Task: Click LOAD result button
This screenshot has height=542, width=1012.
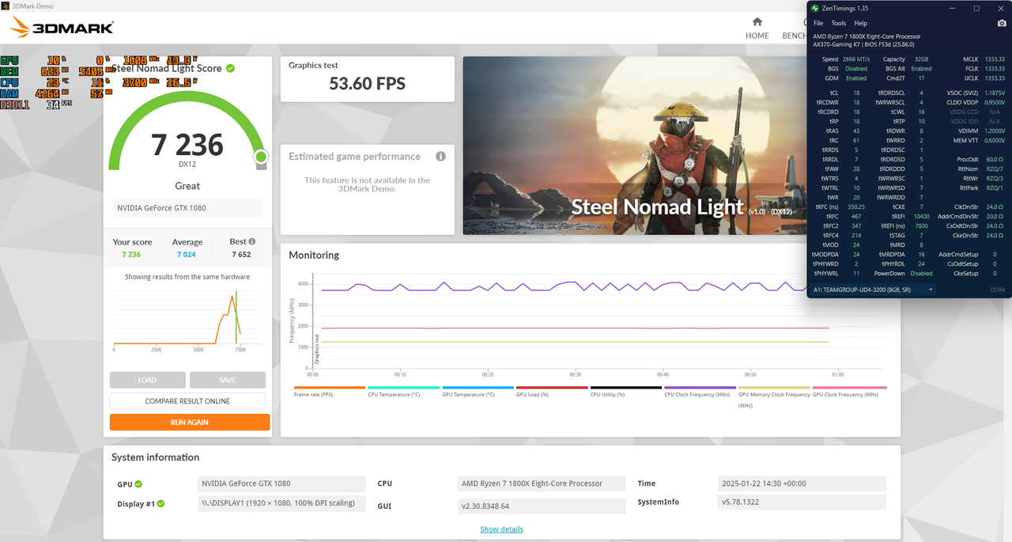Action: (x=147, y=380)
